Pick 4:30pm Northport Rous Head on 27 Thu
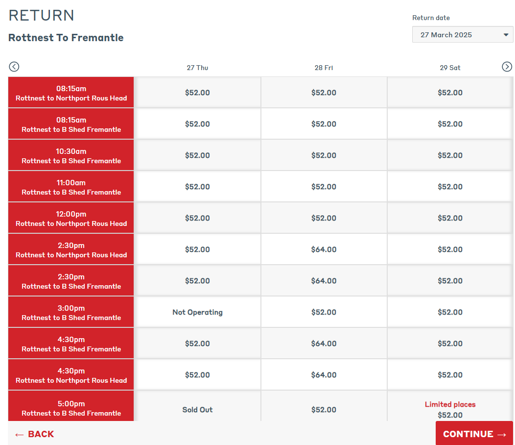This screenshot has height=445, width=515. click(x=197, y=375)
